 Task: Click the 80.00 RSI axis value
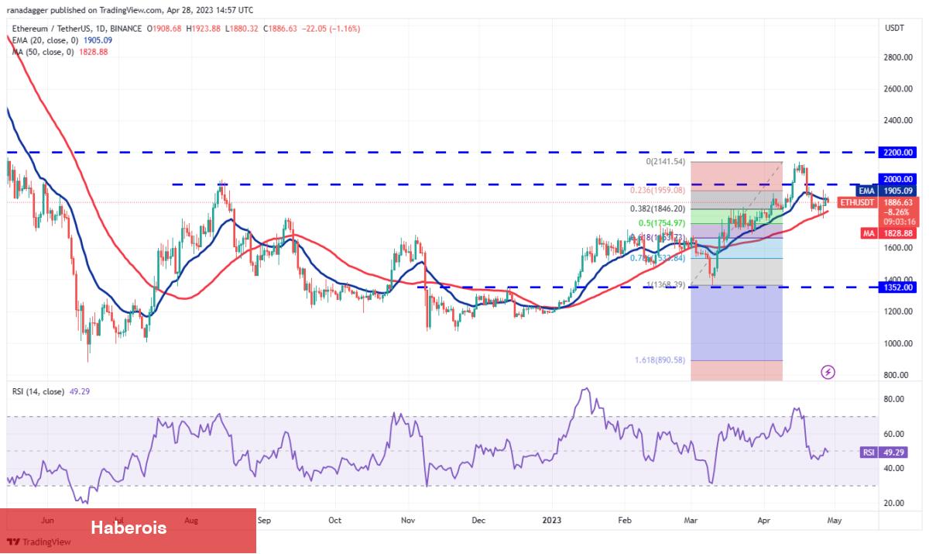point(895,400)
